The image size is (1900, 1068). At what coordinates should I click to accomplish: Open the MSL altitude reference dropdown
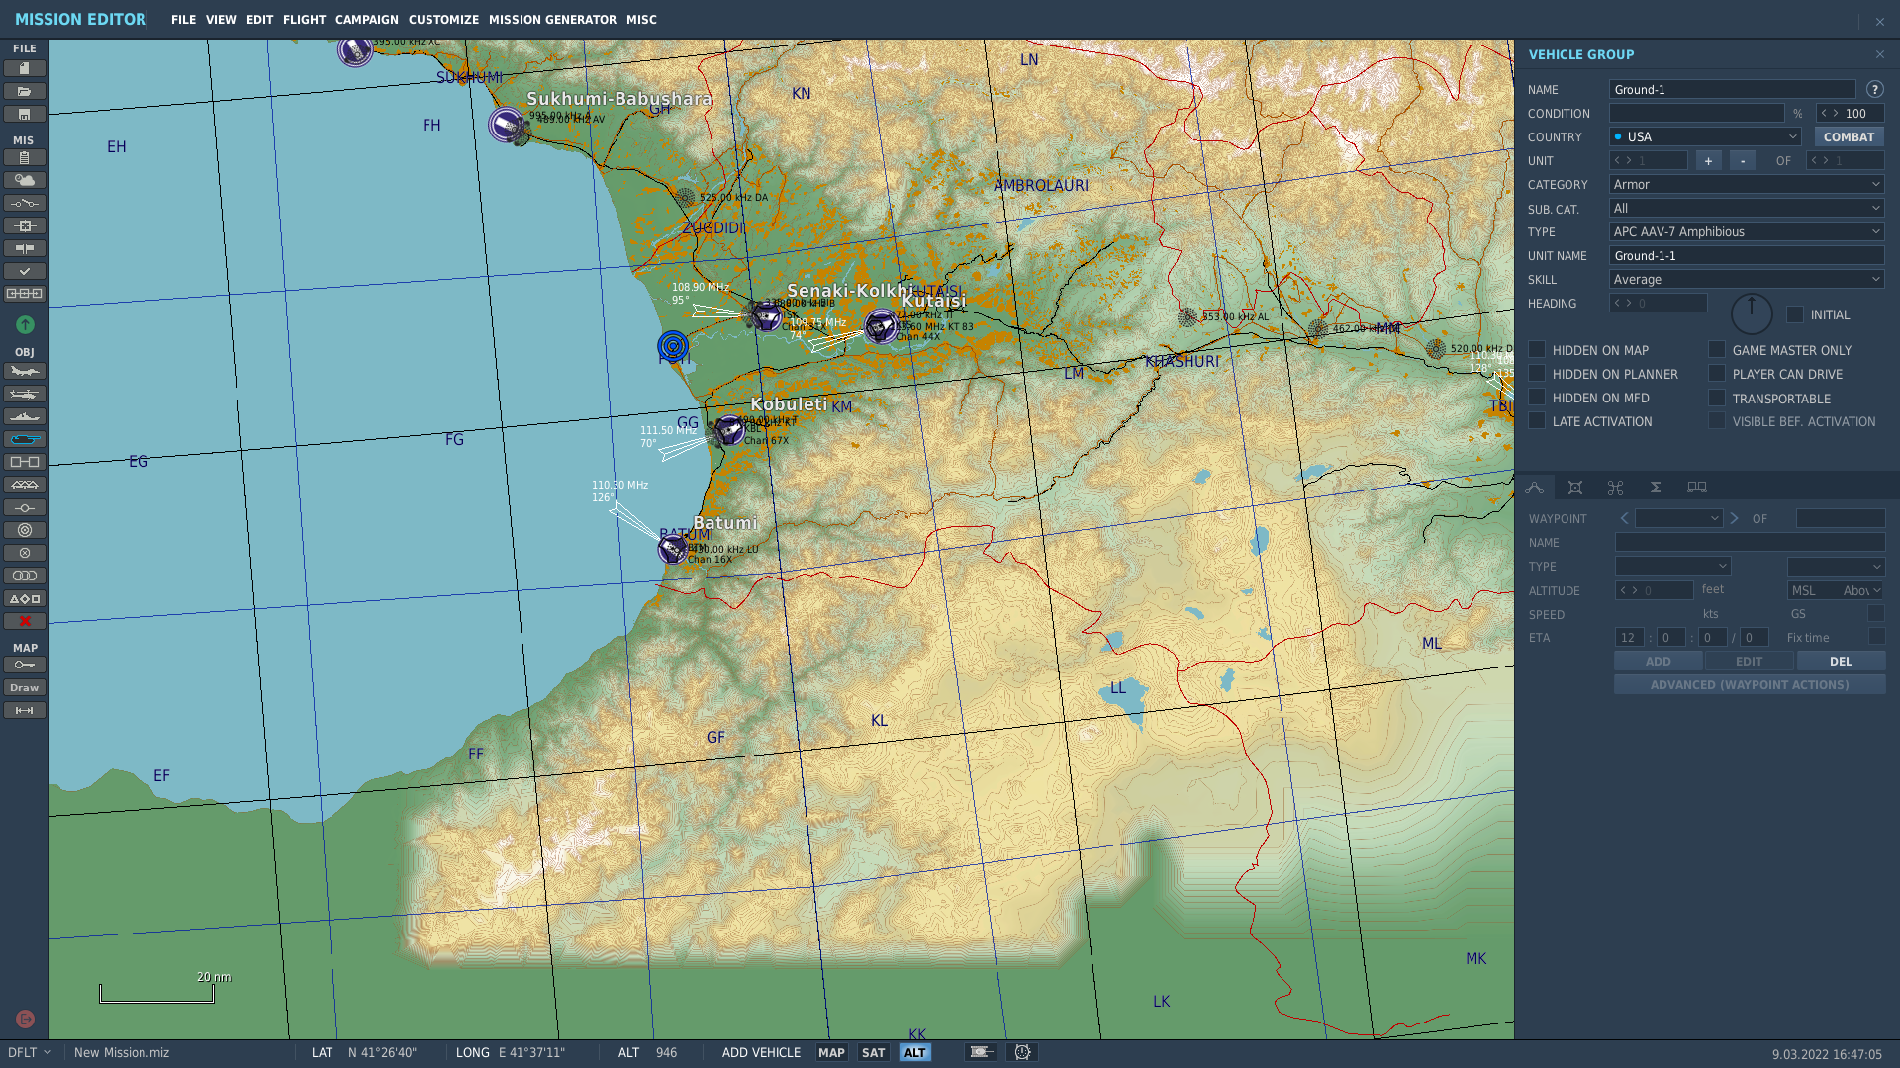pos(1836,590)
